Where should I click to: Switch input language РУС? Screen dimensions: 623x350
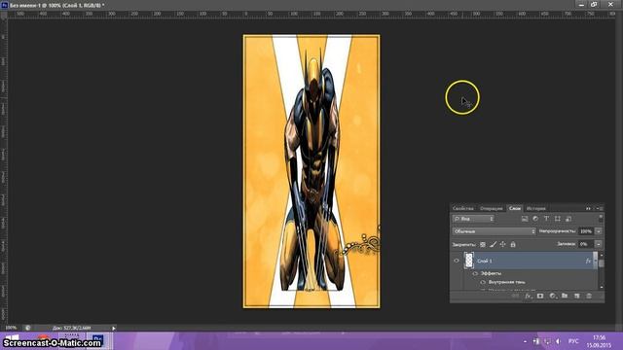coord(573,341)
